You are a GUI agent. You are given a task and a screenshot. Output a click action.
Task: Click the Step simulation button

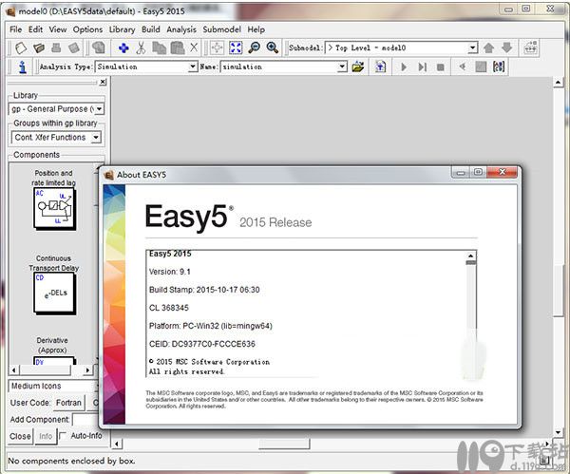[422, 66]
